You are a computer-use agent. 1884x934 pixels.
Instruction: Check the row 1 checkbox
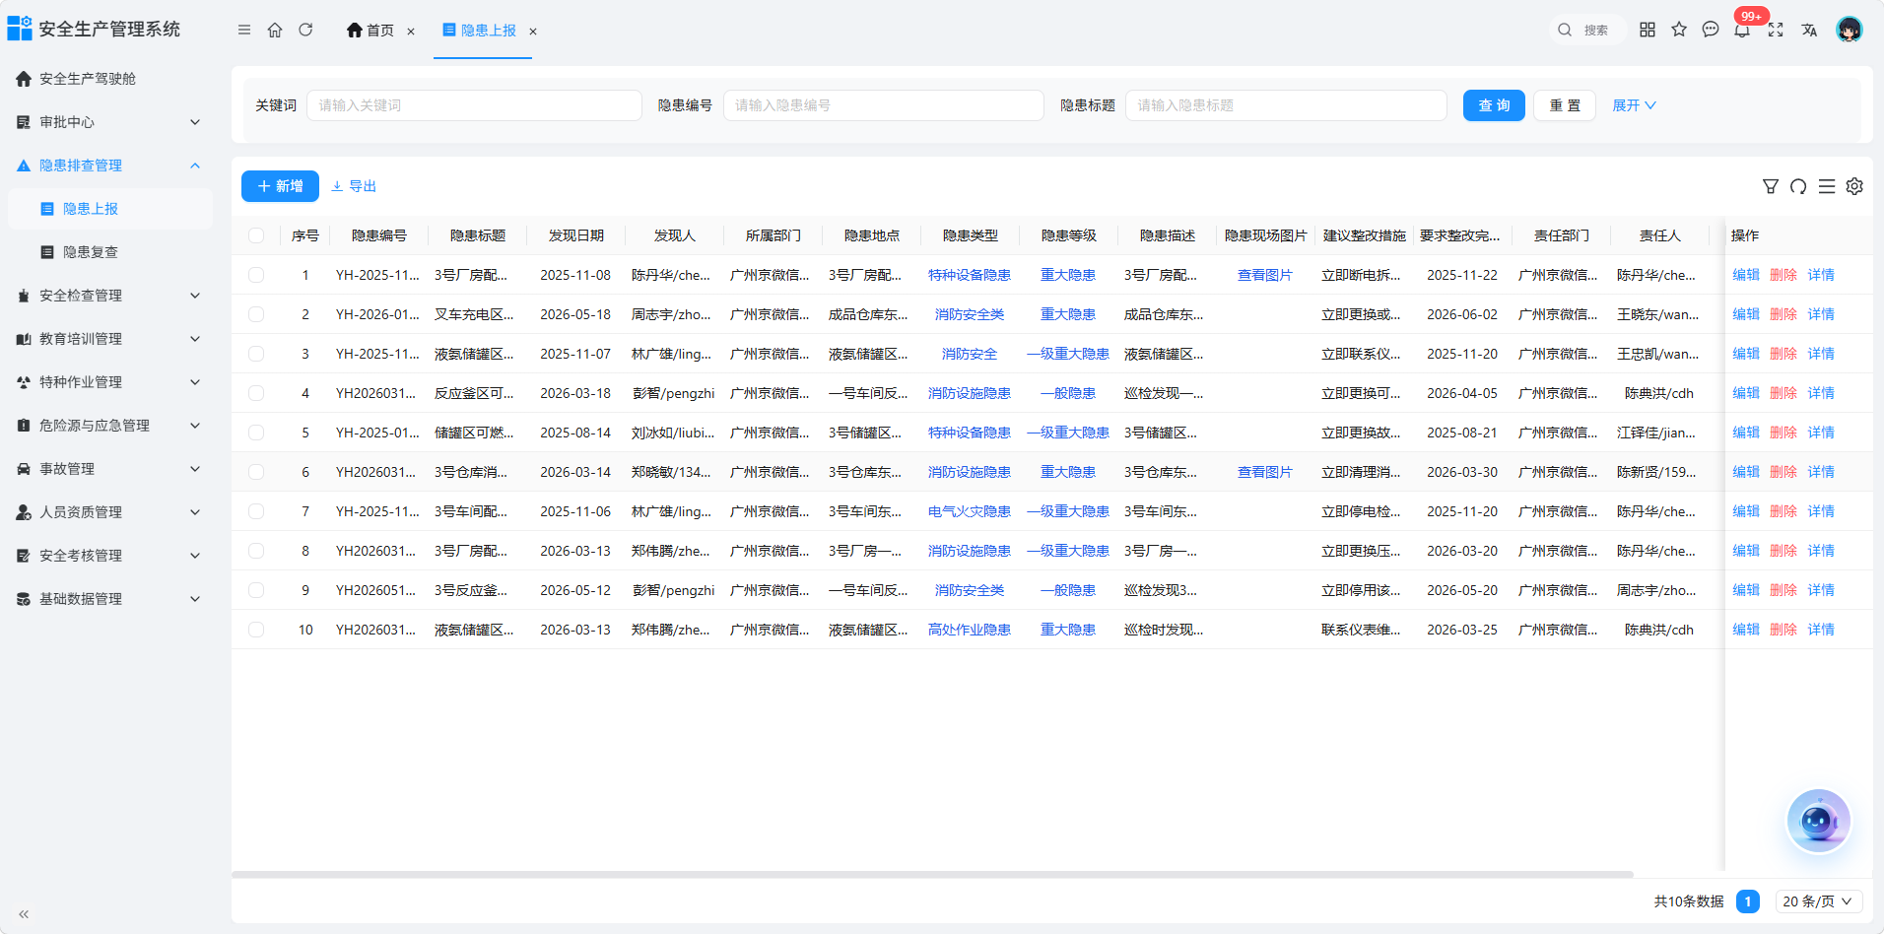pyautogui.click(x=256, y=275)
